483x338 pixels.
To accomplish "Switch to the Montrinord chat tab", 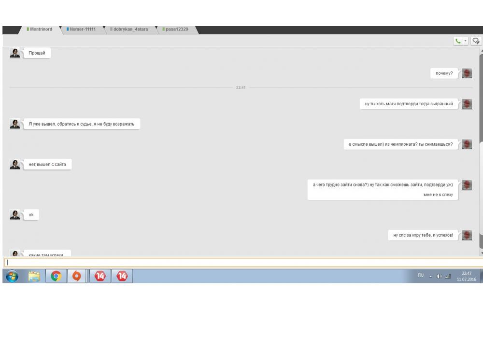I will tap(40, 29).
